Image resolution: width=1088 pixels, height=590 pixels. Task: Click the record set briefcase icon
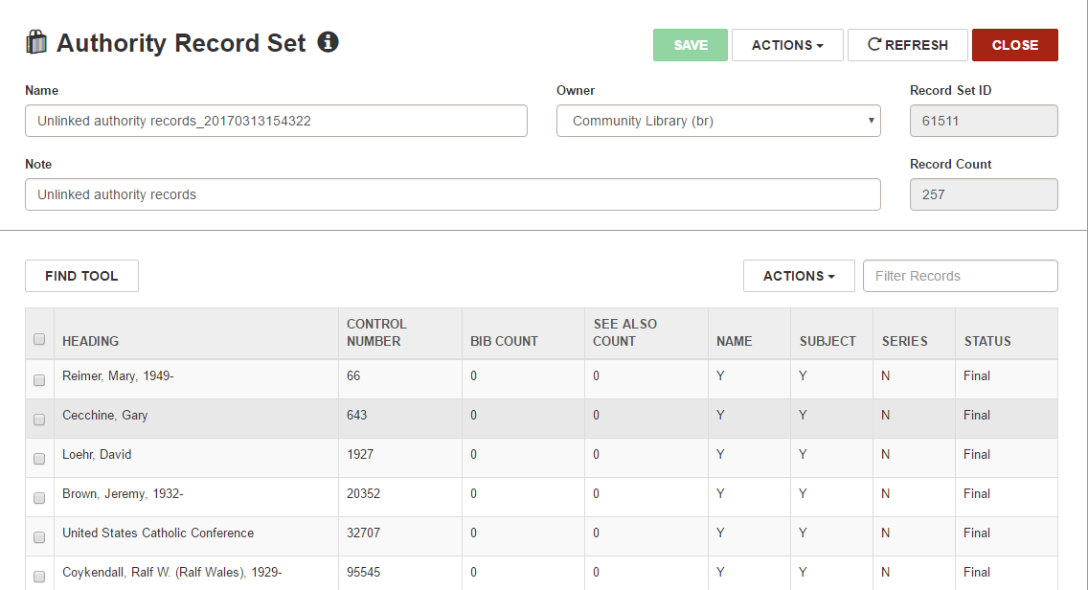[36, 43]
